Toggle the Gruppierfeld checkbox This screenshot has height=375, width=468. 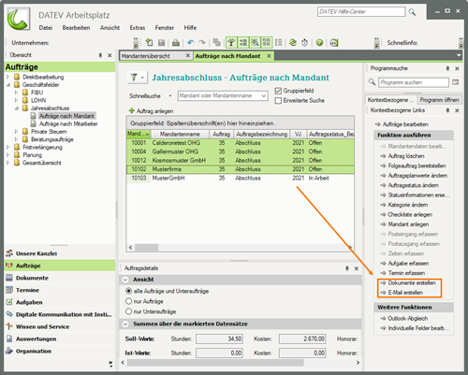(278, 91)
